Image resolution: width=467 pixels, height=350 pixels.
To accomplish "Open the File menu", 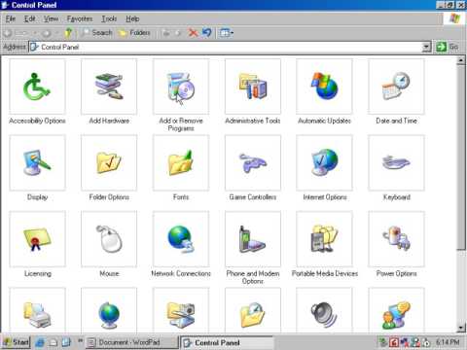I will (x=11, y=18).
